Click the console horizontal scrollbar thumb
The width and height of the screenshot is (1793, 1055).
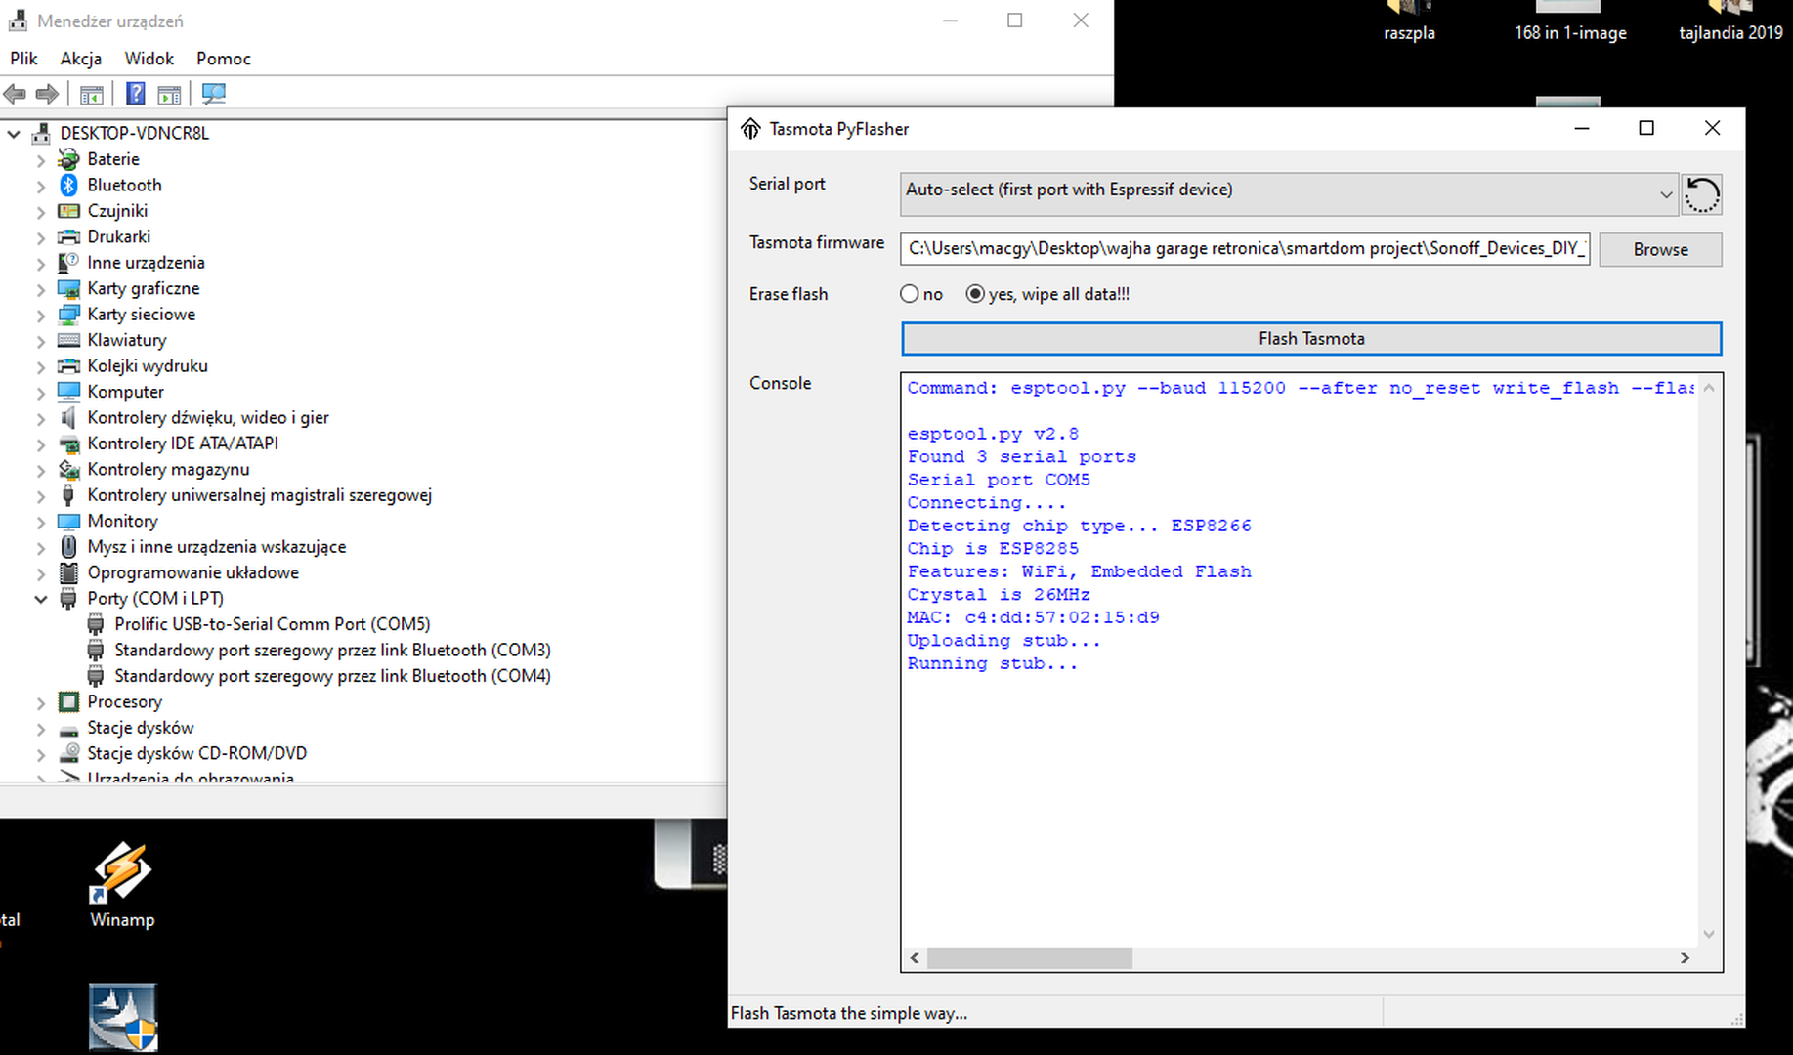[x=1030, y=958]
